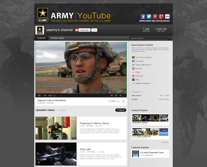Switch to the Browse videos tab
Screen dimensions: 207x167
[57, 38]
